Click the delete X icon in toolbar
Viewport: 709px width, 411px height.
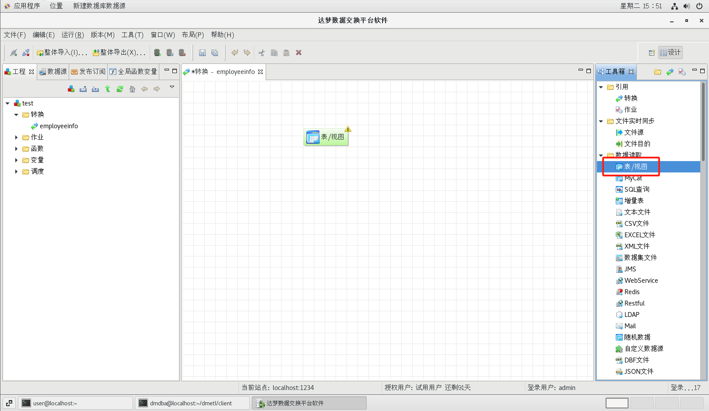point(299,53)
